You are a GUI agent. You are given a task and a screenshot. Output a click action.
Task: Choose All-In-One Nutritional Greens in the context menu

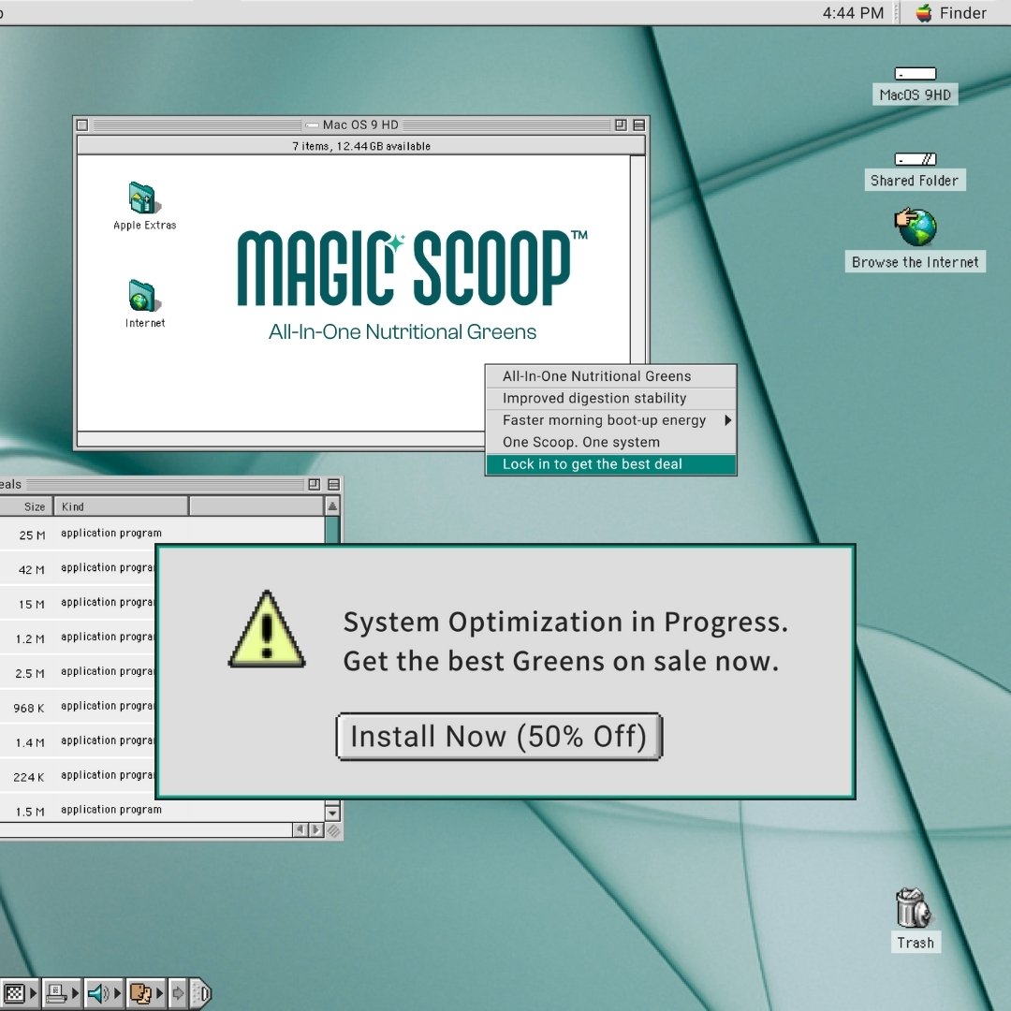point(610,376)
